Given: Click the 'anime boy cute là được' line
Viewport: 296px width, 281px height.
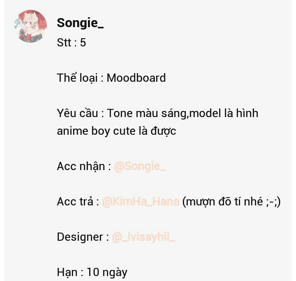Looking at the screenshot, I should [x=116, y=131].
